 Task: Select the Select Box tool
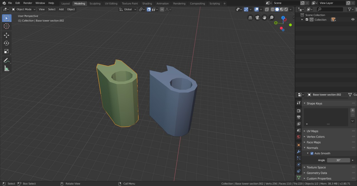pos(7,18)
